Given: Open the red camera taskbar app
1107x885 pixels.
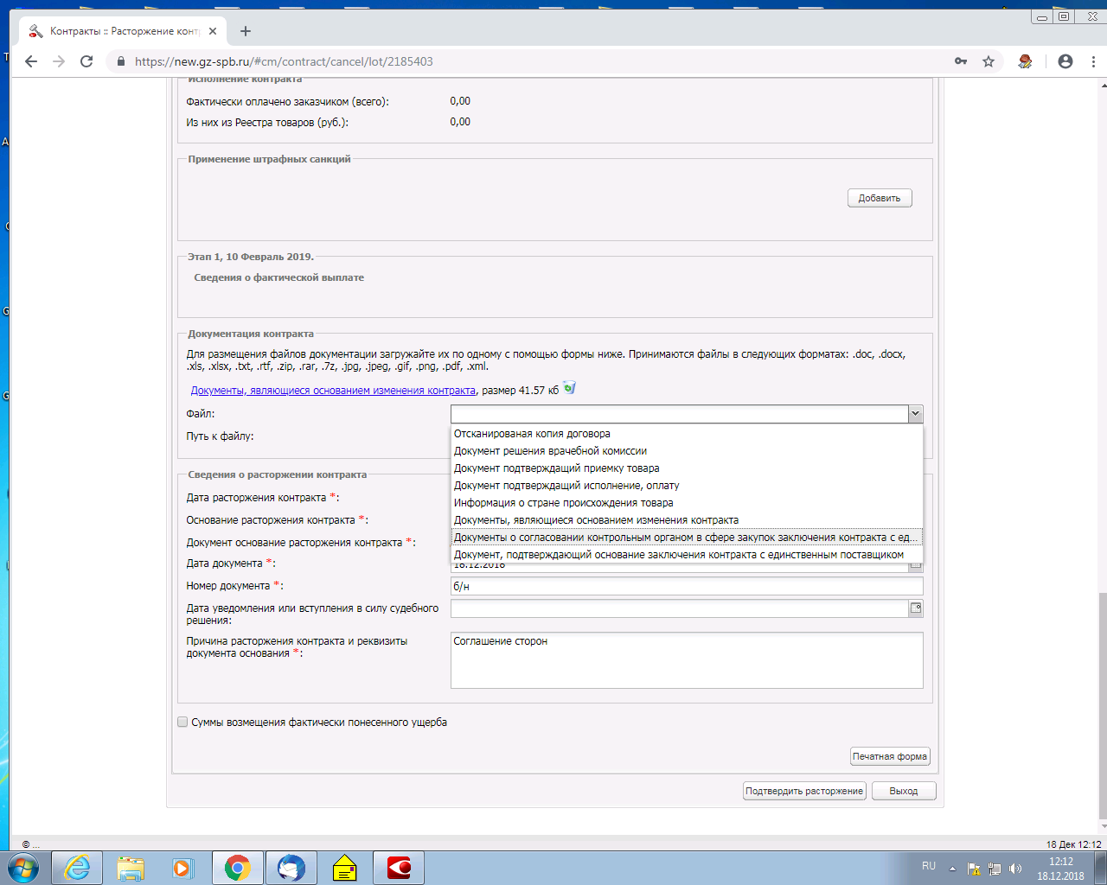Looking at the screenshot, I should coord(399,867).
